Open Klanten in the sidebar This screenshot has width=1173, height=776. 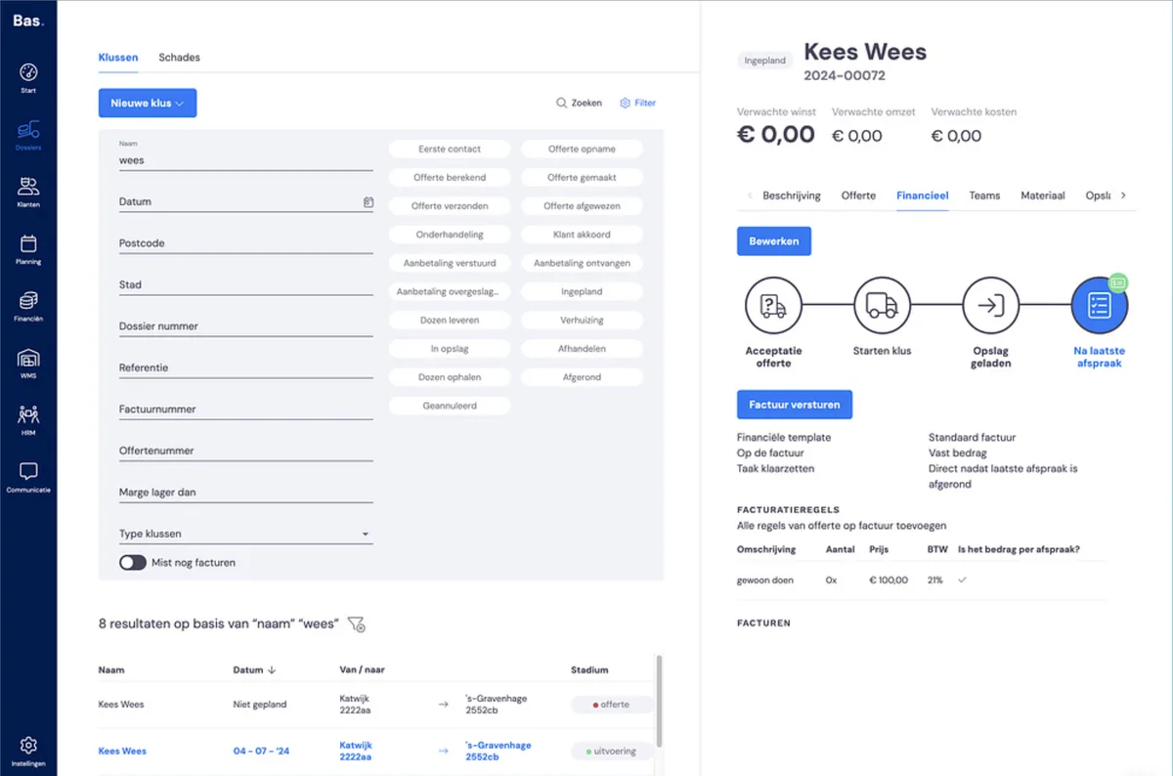(x=28, y=192)
